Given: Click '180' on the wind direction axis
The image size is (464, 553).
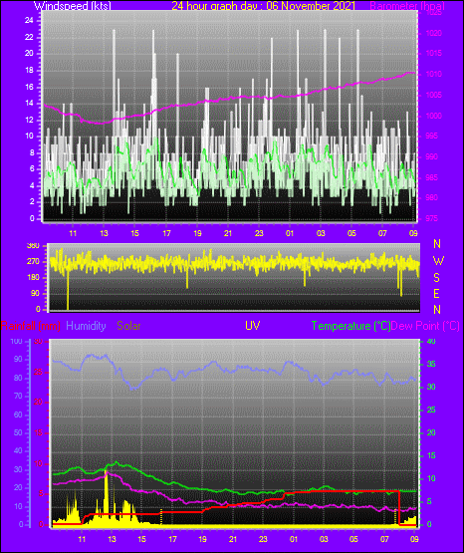Looking at the screenshot, I should pyautogui.click(x=34, y=278).
